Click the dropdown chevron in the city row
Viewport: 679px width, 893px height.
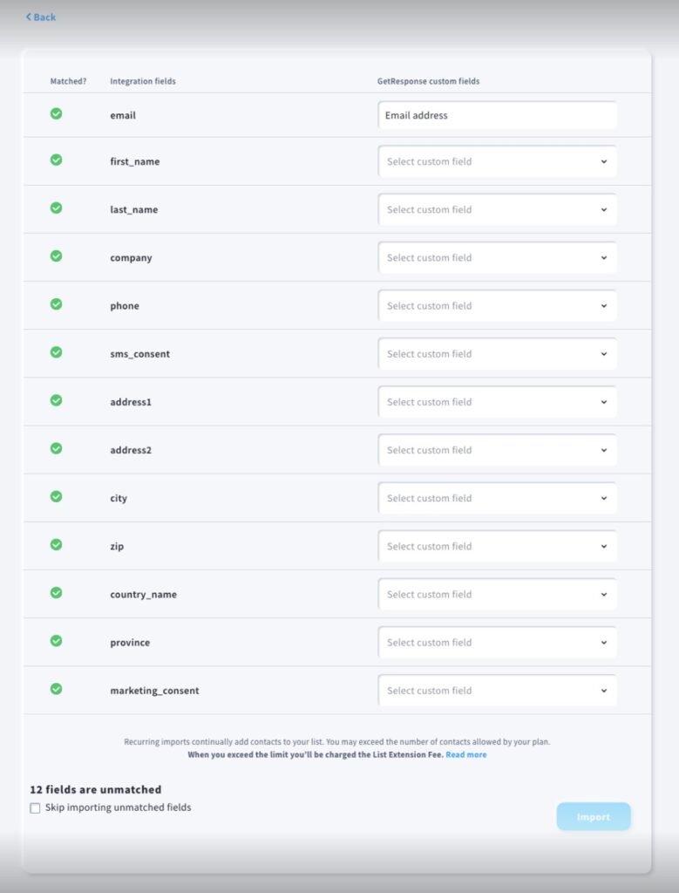tap(604, 498)
